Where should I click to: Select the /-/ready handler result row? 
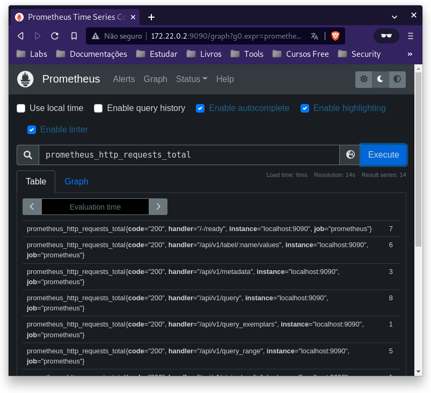(211, 229)
